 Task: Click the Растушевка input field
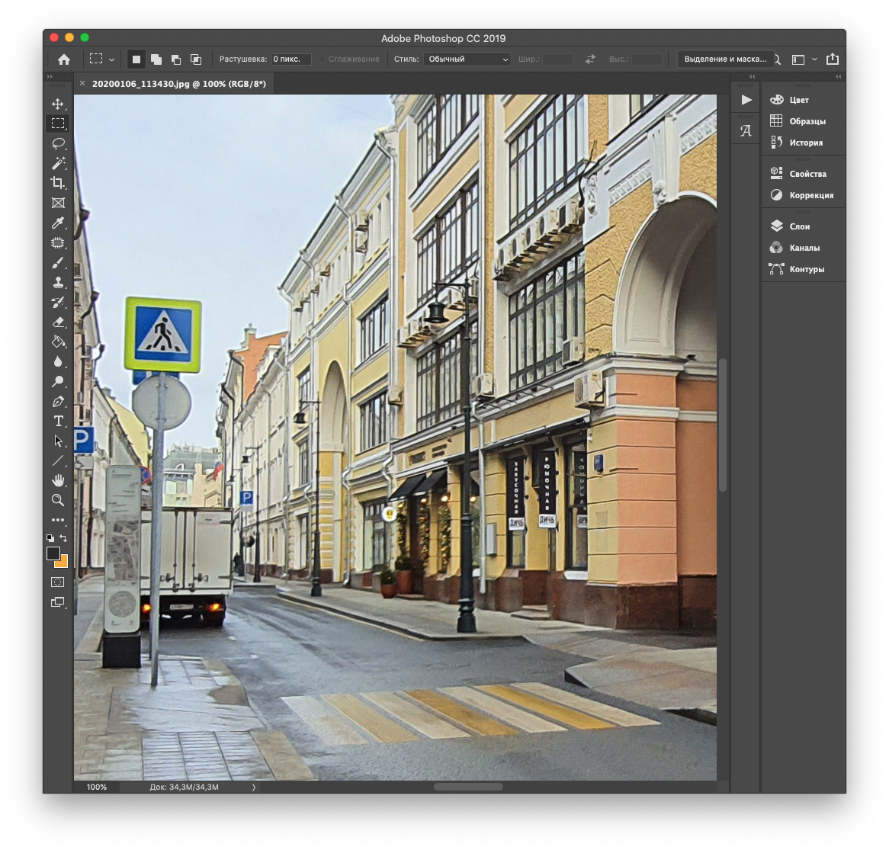tap(291, 59)
